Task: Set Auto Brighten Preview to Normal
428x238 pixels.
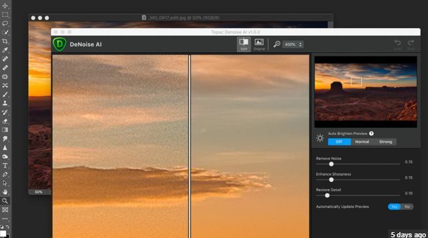Action: pyautogui.click(x=362, y=142)
